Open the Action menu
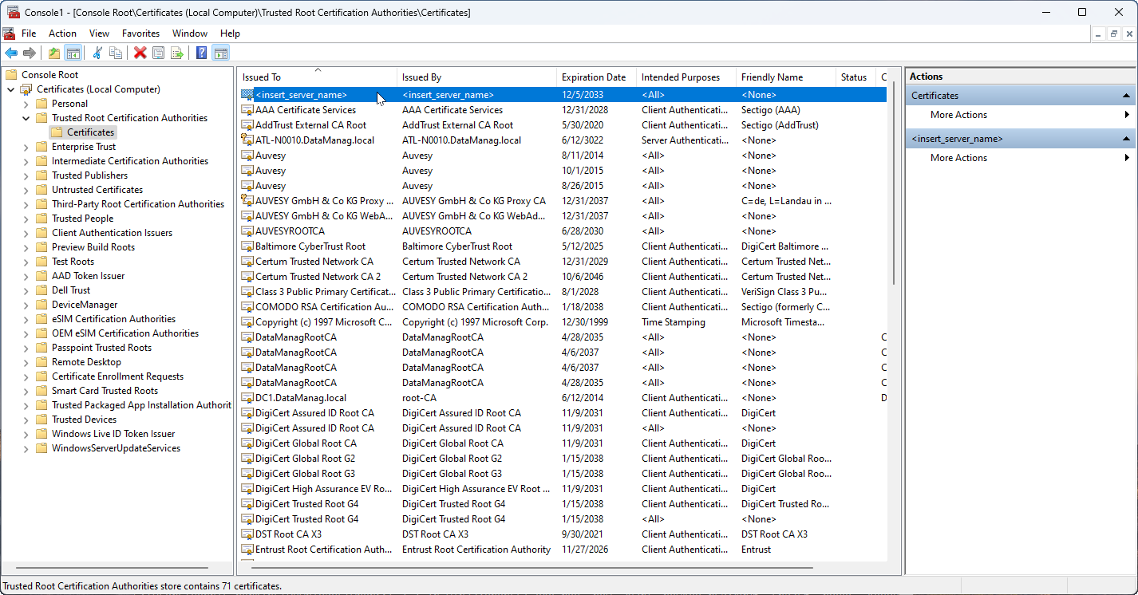 pos(62,33)
